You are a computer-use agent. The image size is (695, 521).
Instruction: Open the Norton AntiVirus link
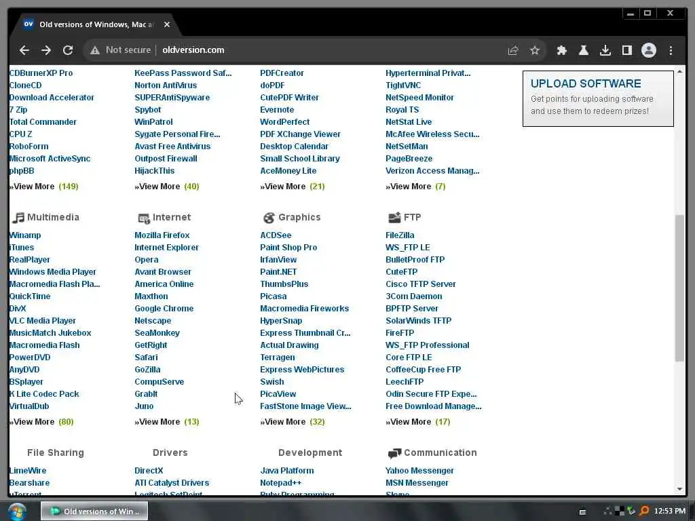166,85
